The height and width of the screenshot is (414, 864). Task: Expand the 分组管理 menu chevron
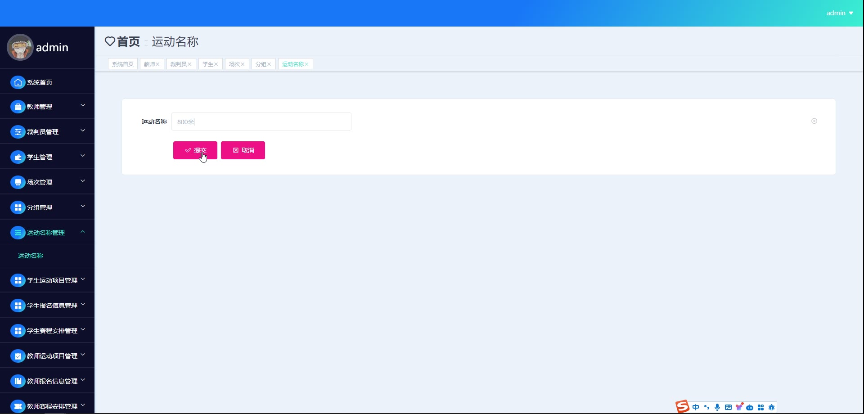pyautogui.click(x=83, y=206)
